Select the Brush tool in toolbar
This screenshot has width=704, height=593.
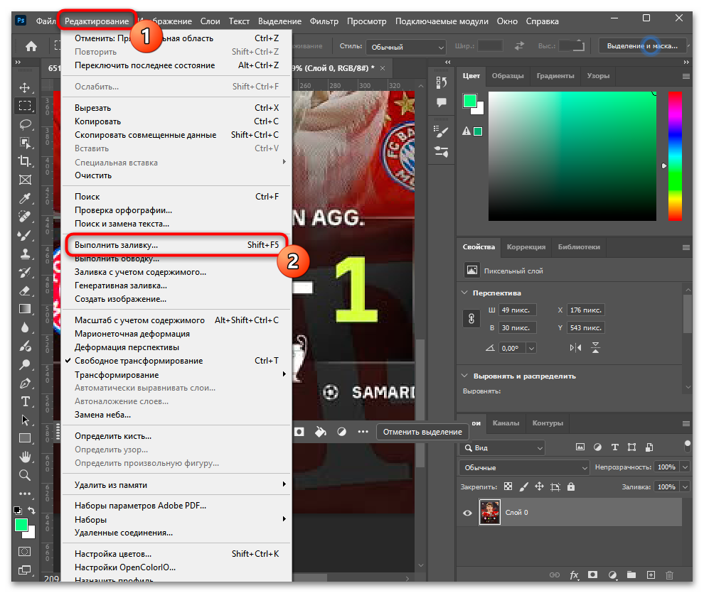pos(25,235)
